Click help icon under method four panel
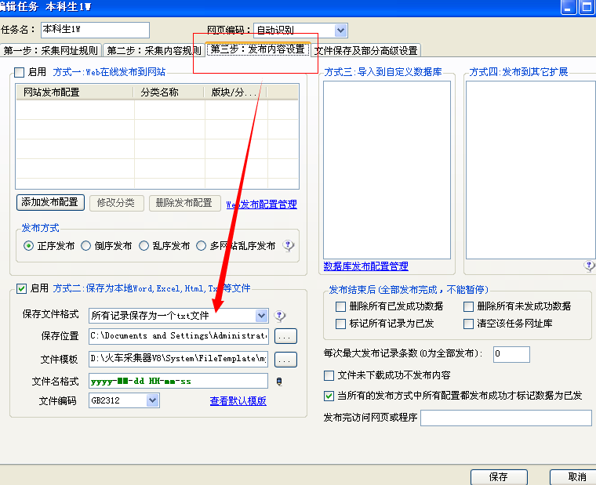 click(590, 266)
